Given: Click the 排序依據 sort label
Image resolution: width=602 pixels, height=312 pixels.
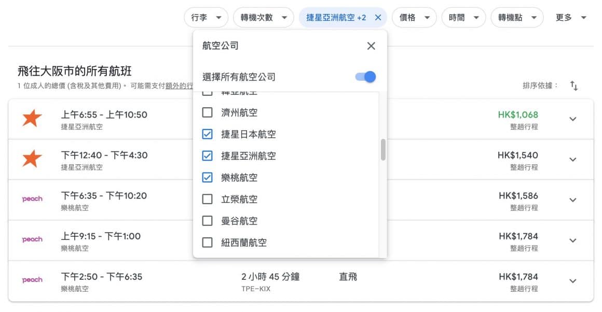Looking at the screenshot, I should click(x=540, y=86).
